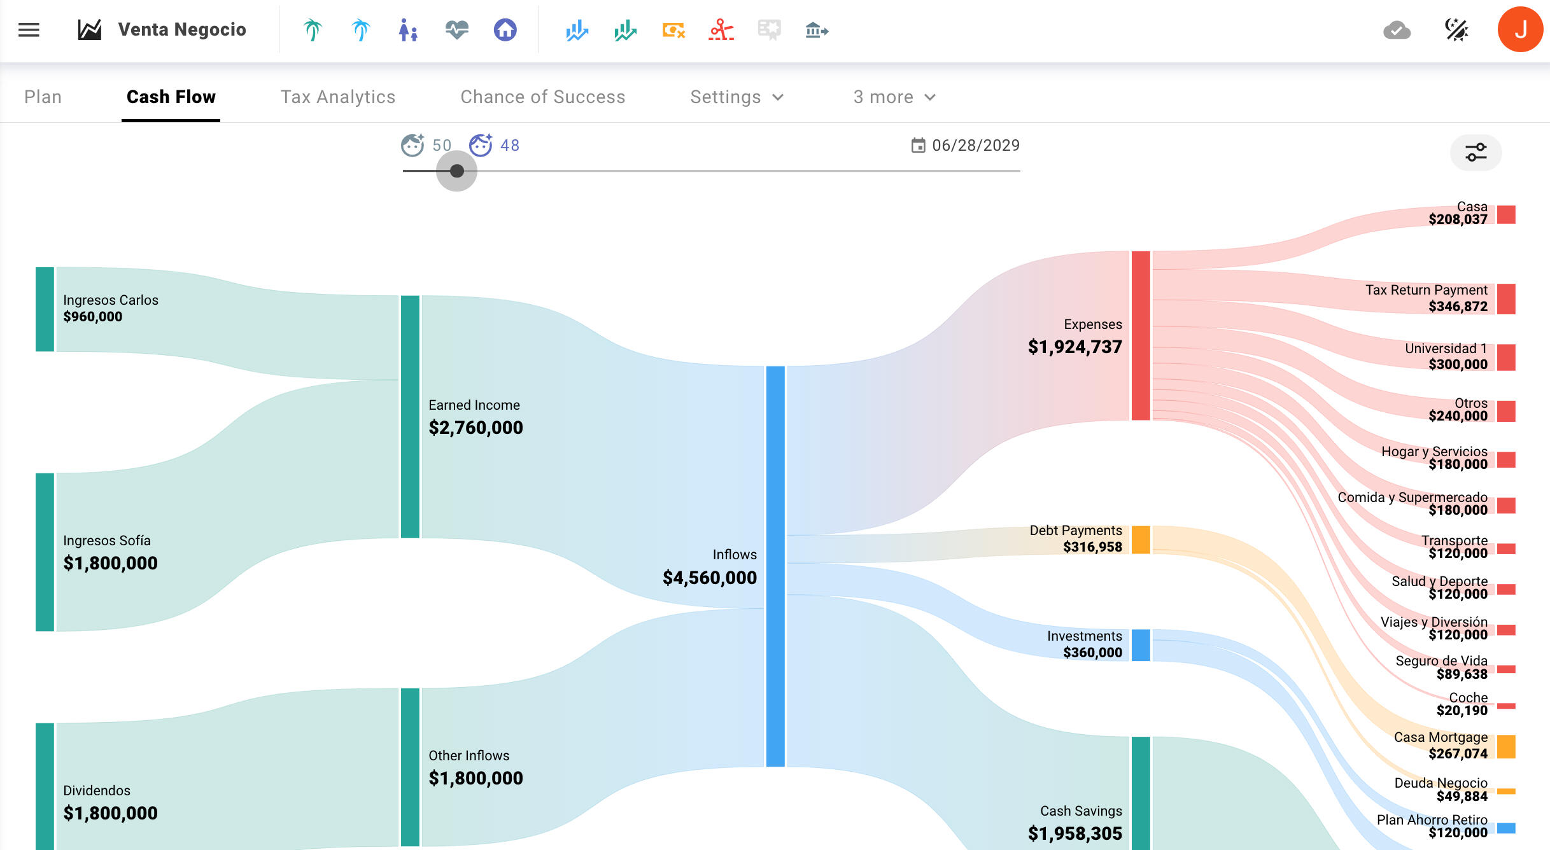Switch to the Tax Analytics tab
1550x850 pixels.
click(338, 97)
